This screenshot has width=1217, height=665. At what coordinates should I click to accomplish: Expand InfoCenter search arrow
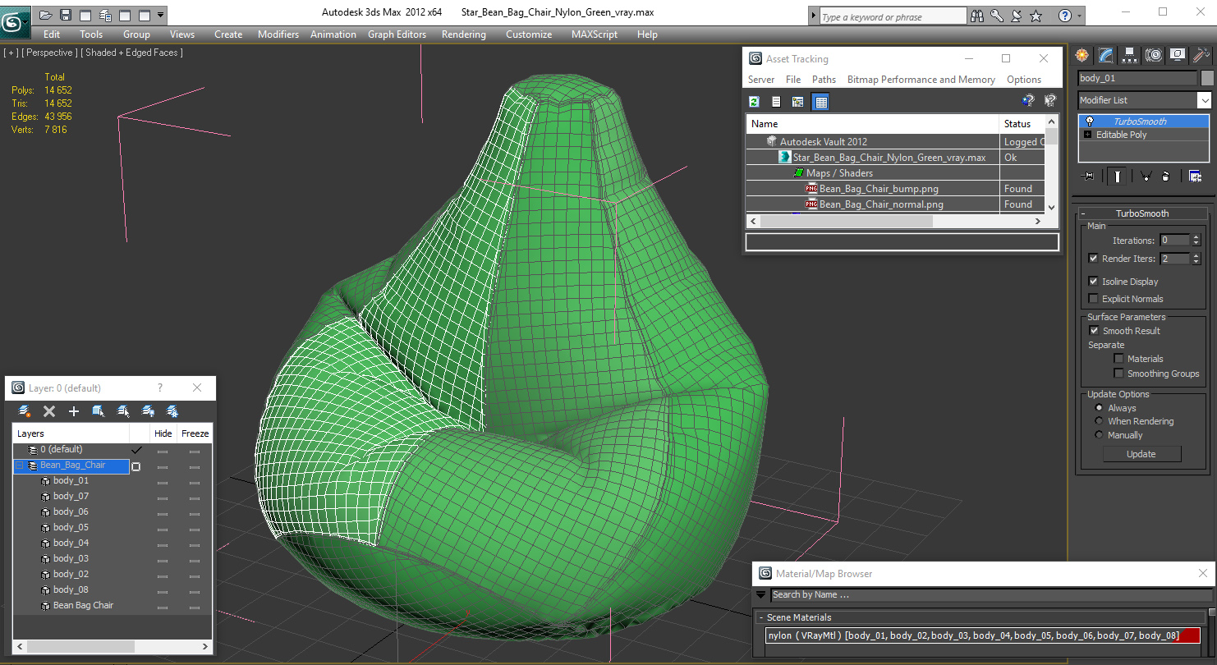[814, 16]
